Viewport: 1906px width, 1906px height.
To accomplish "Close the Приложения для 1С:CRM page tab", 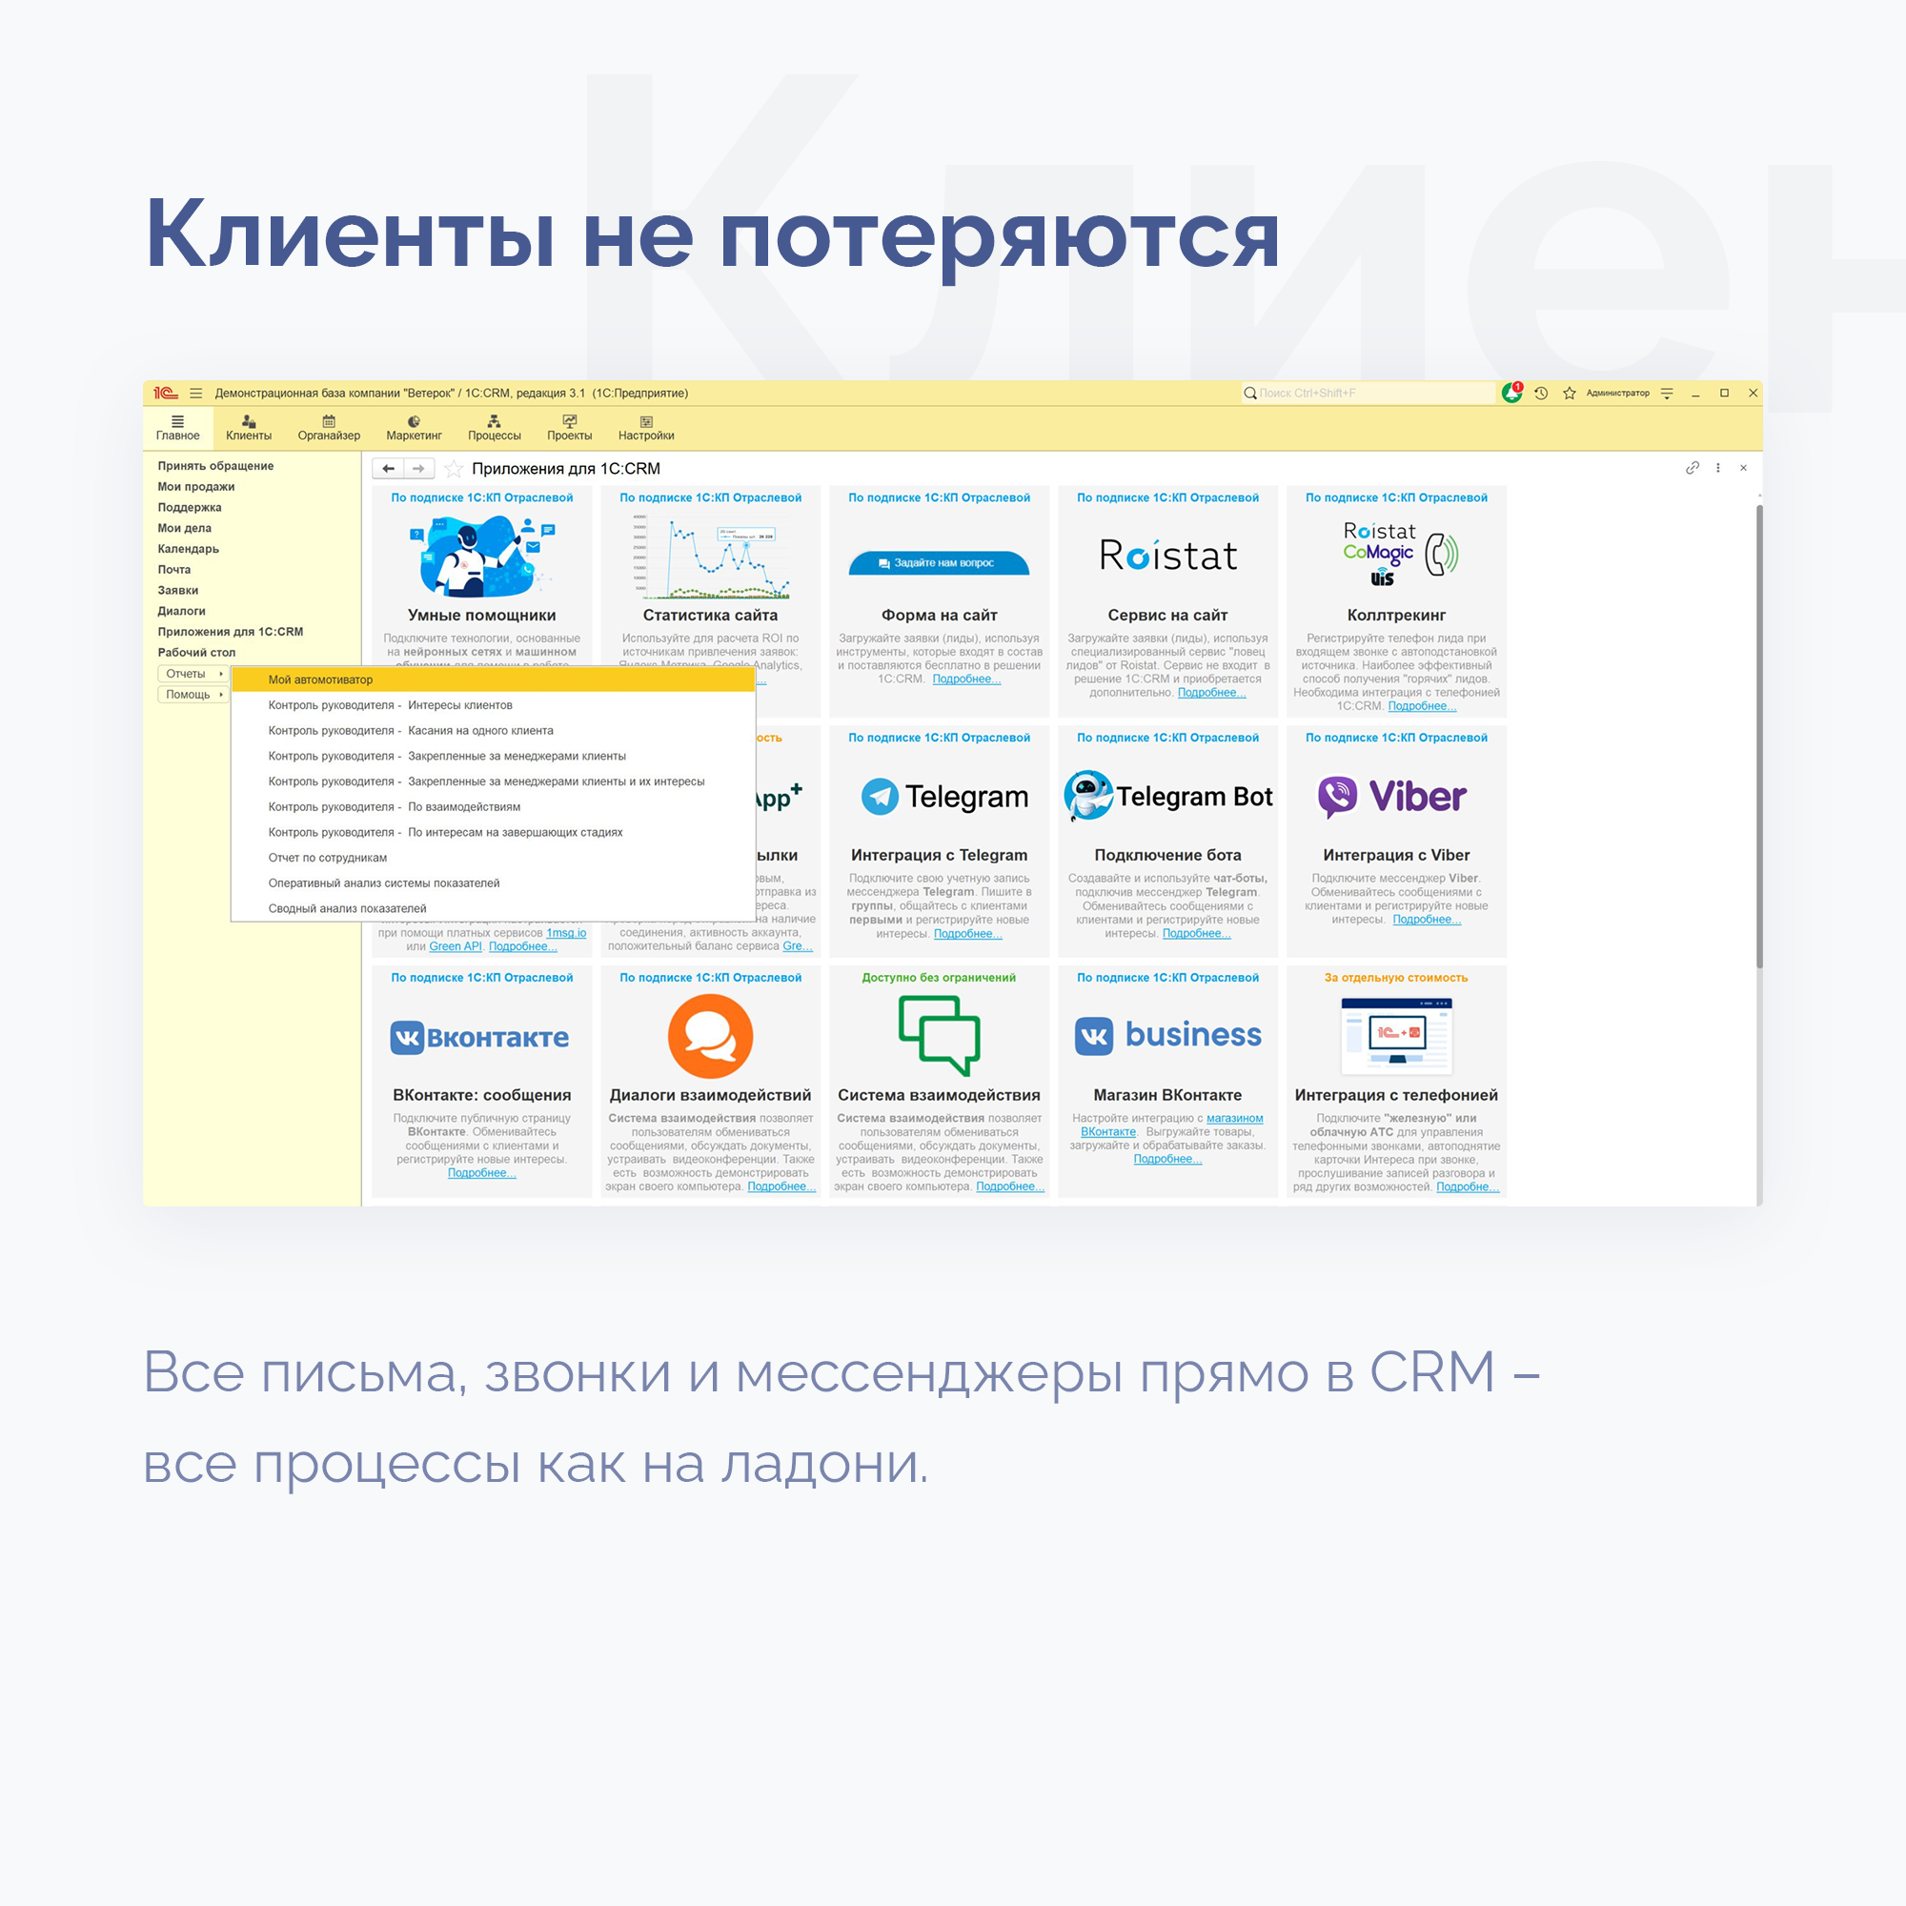I will [1743, 468].
